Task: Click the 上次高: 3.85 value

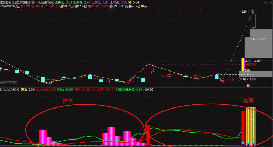Action: tap(118, 2)
